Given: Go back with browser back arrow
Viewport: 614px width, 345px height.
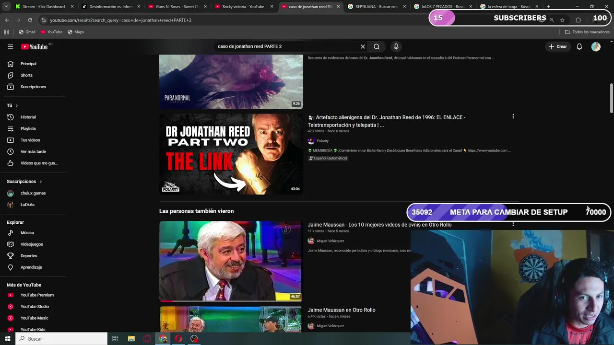Looking at the screenshot, I should (x=7, y=20).
